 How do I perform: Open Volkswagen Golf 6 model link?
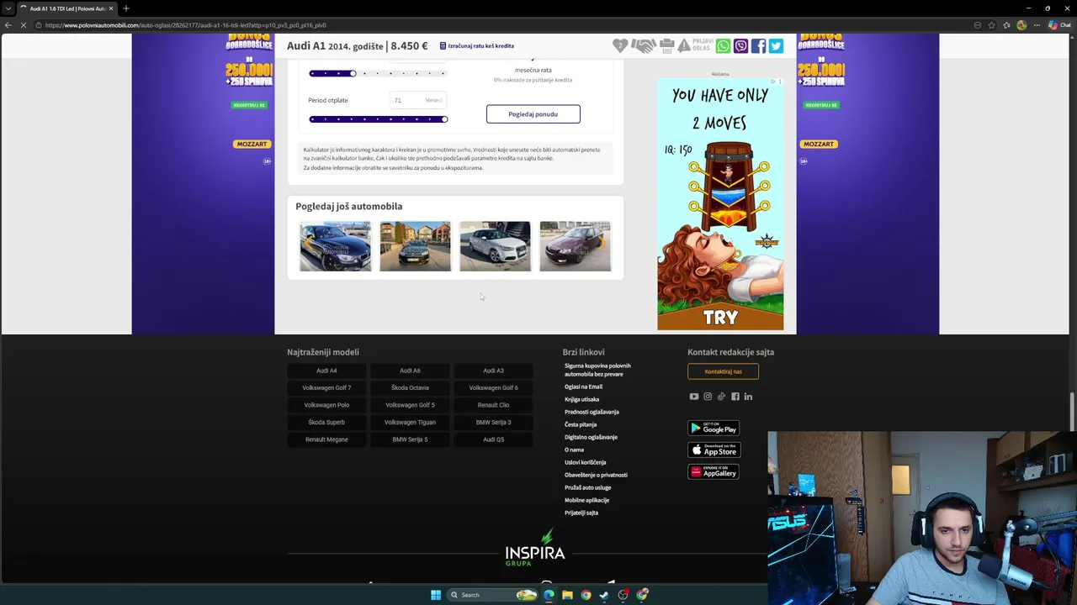493,387
